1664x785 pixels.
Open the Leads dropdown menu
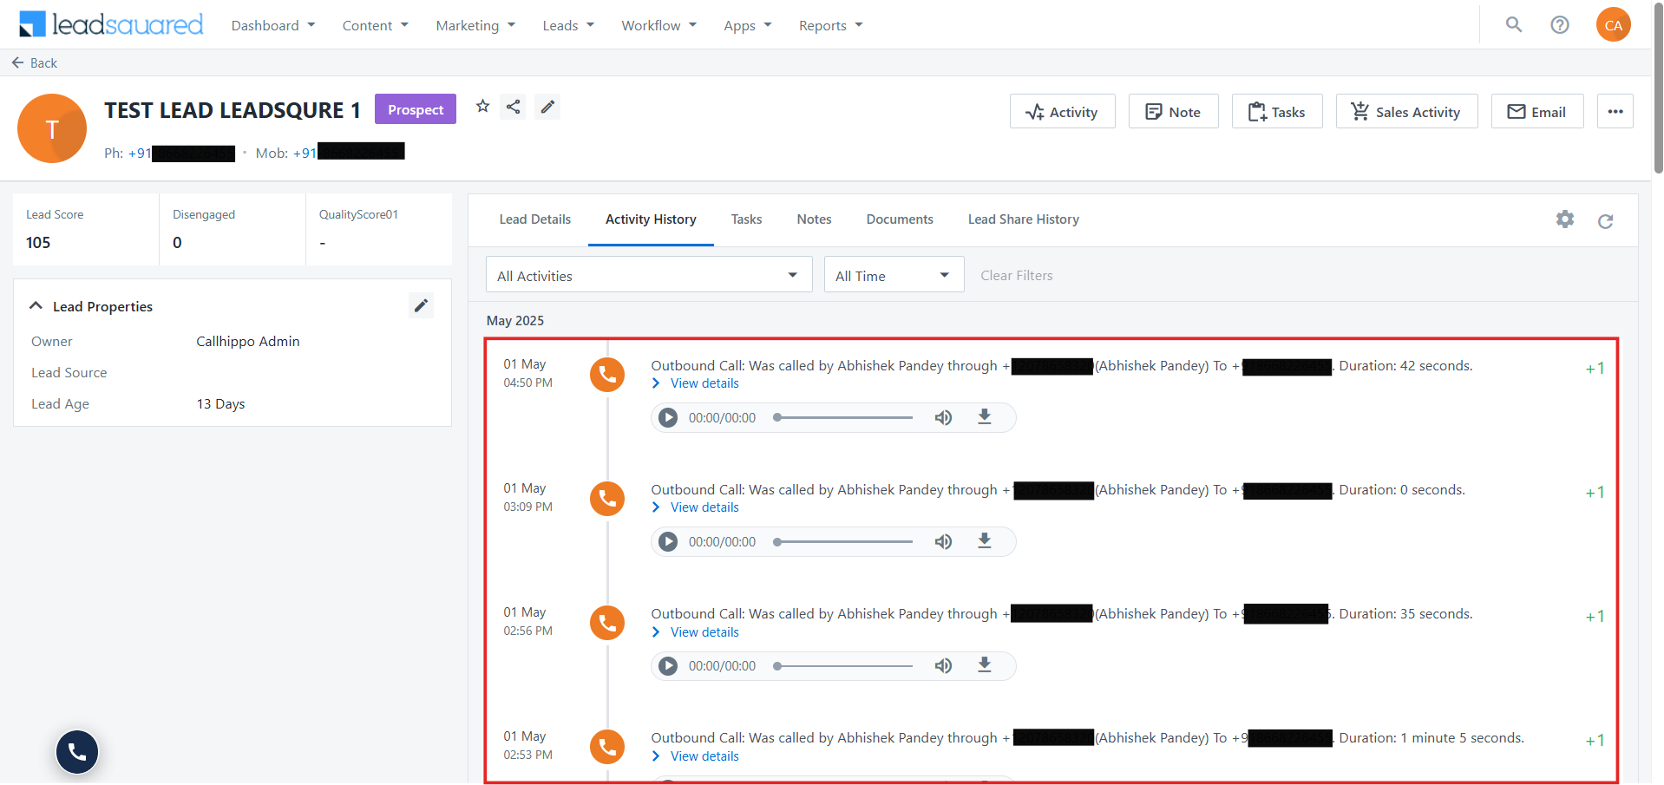click(568, 25)
